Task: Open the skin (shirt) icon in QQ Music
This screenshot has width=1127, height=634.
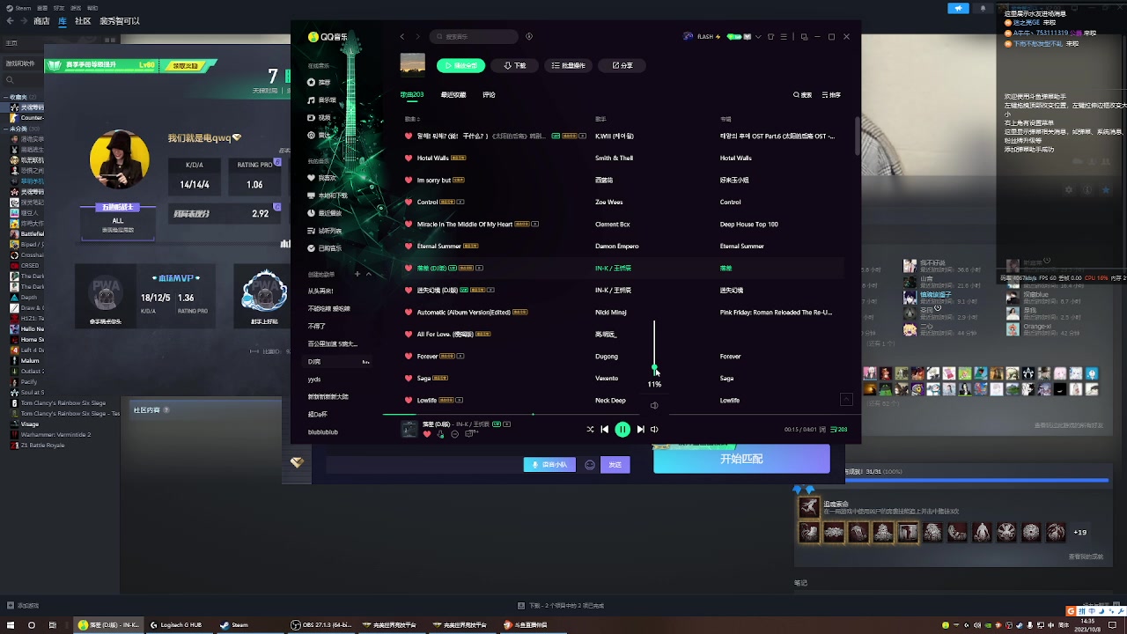Action: pos(770,37)
